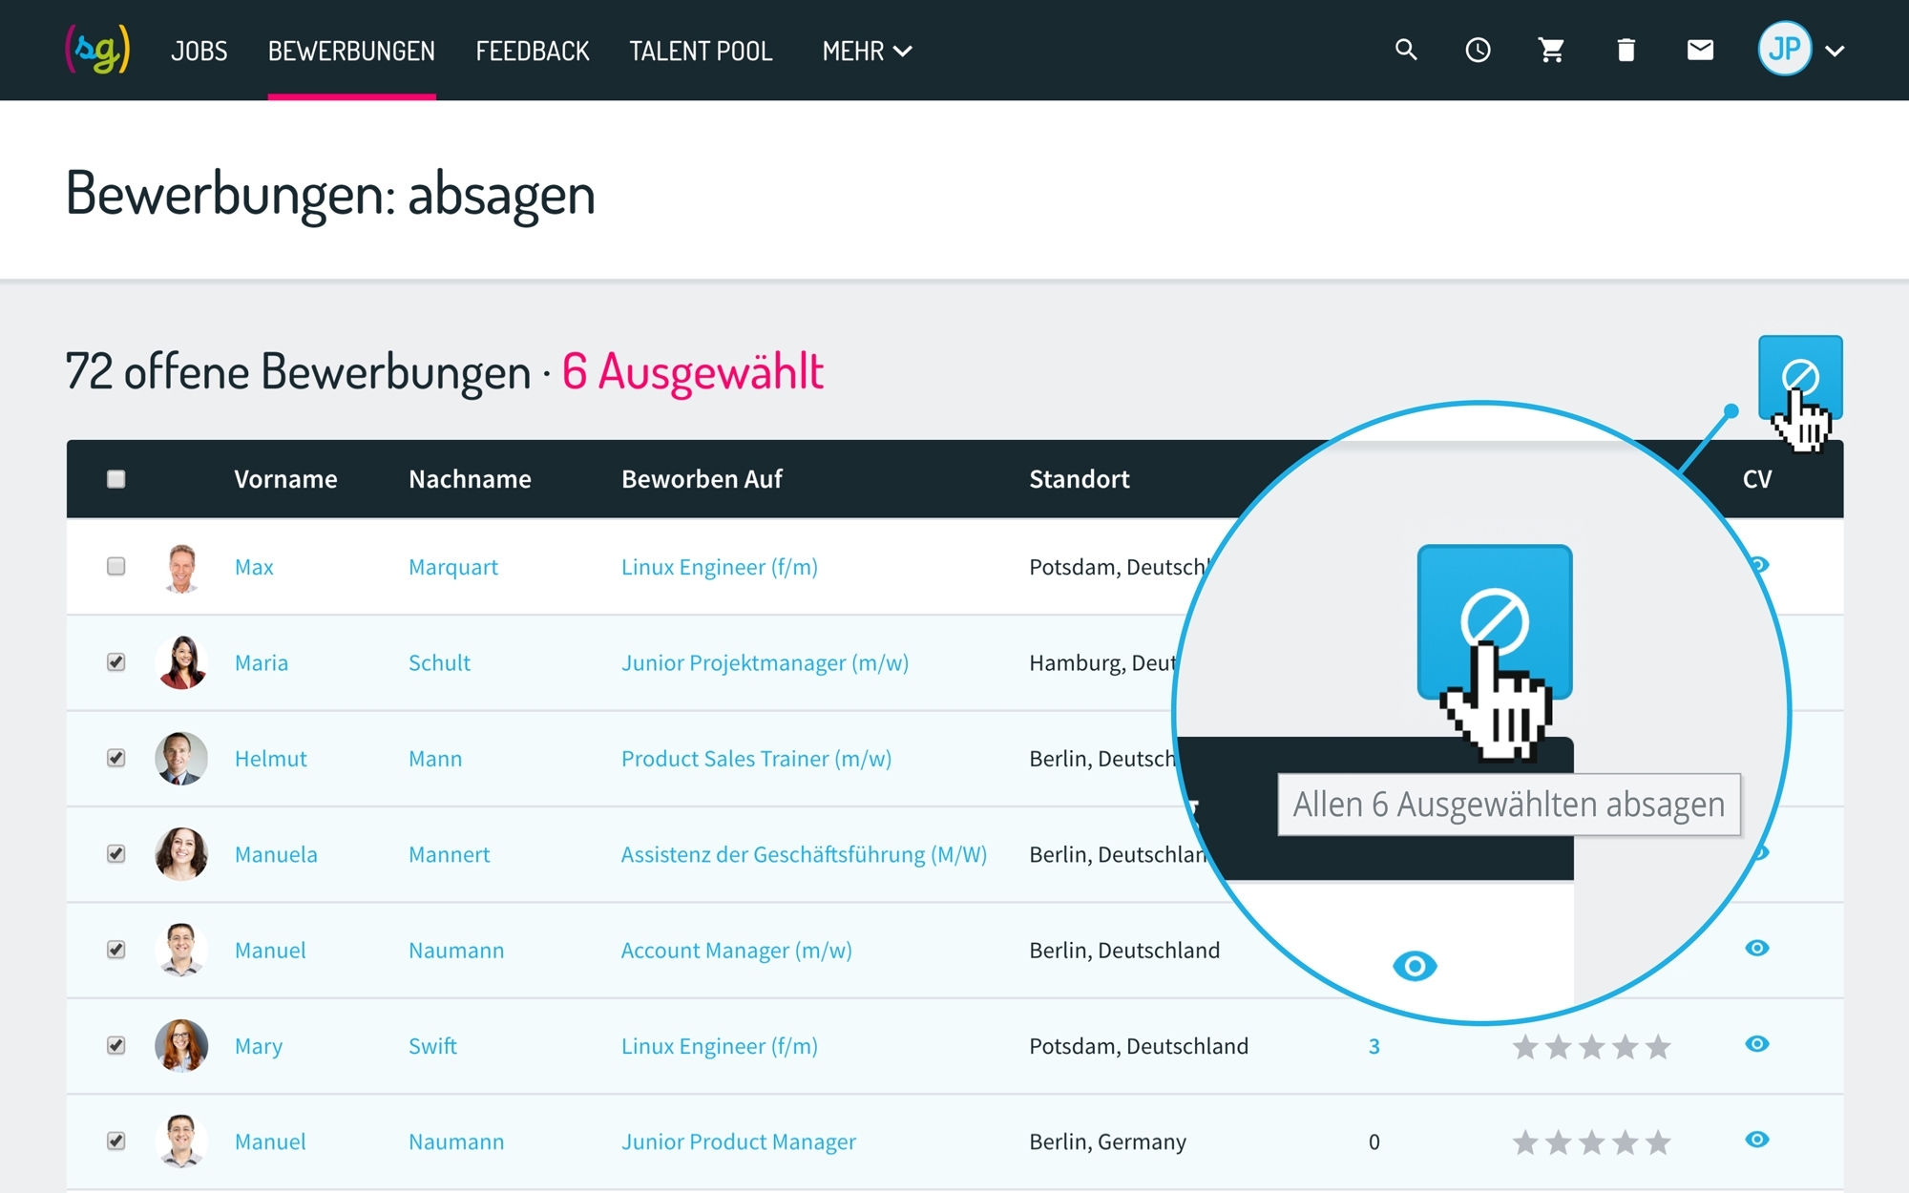Image resolution: width=1909 pixels, height=1193 pixels.
Task: Go to the JOBS tab
Action: click(x=199, y=52)
